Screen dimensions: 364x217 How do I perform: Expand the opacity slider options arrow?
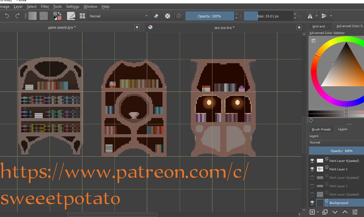[241, 16]
